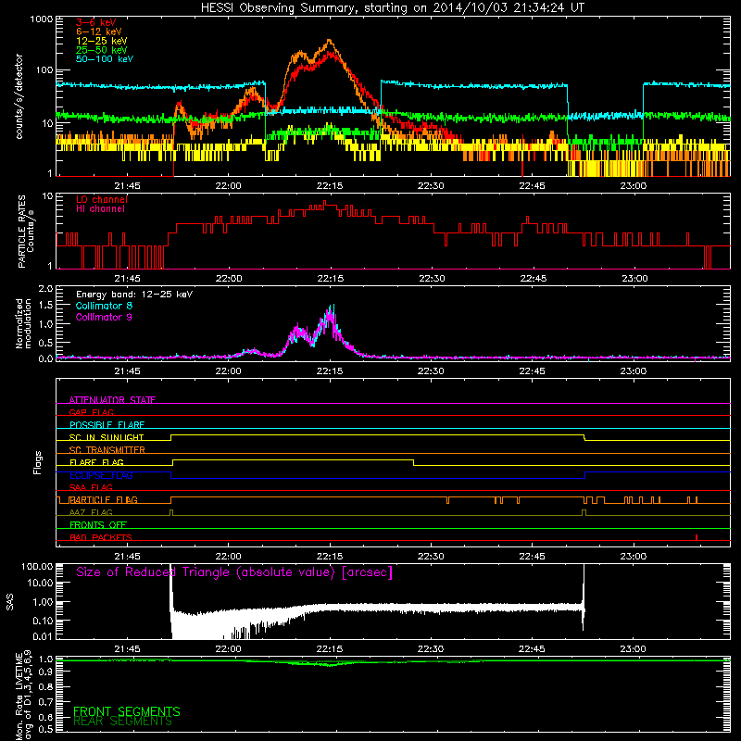741x741 pixels.
Task: Click the FRONT SEGMENTS legend label
Action: coord(127,711)
